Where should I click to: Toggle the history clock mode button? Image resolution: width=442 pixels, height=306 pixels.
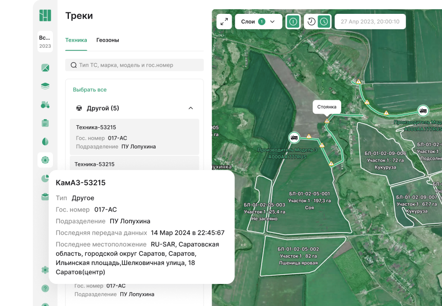(311, 22)
